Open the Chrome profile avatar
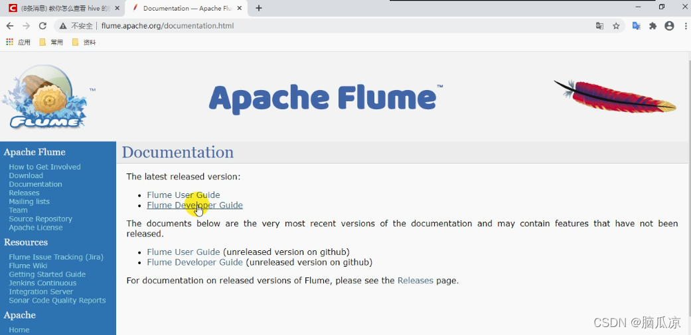Screen dimensions: 691x335 pos(669,26)
